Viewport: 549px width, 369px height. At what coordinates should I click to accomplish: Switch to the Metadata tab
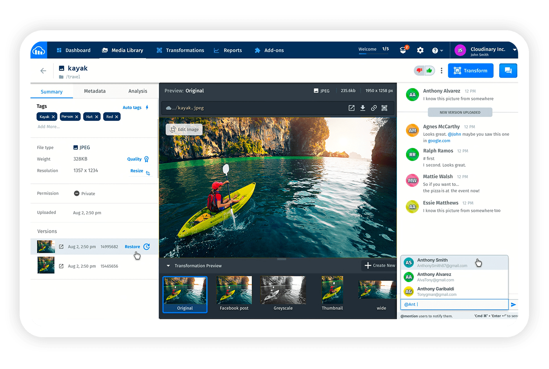[x=95, y=91]
